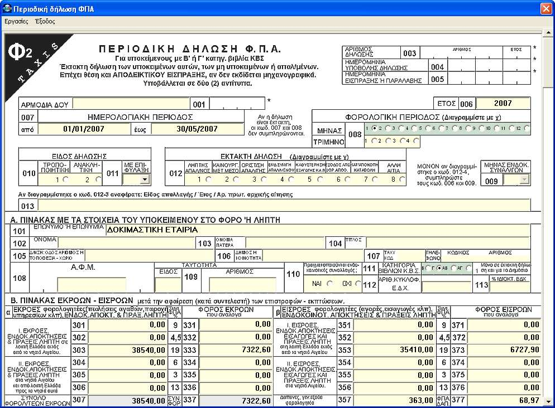Click the vertical scrollbar up arrow
This screenshot has height=408, width=555.
(x=548, y=33)
